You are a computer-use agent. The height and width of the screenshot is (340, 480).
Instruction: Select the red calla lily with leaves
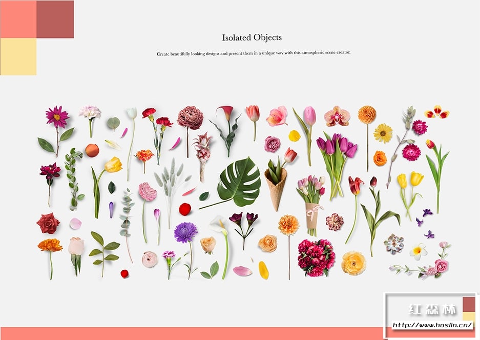click(226, 130)
